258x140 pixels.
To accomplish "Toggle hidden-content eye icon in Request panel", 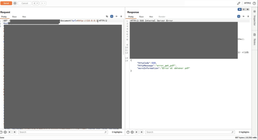I will [x=107, y=16].
